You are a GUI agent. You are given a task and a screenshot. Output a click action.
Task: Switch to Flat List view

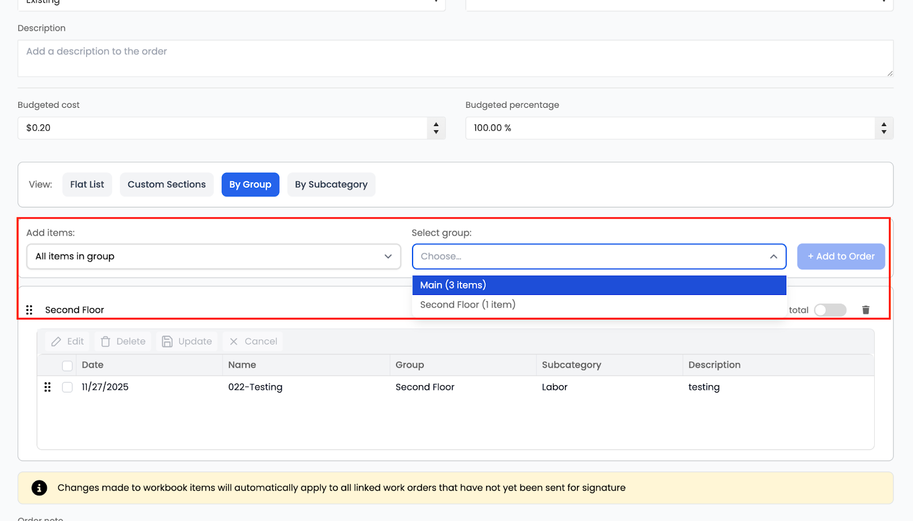point(87,184)
